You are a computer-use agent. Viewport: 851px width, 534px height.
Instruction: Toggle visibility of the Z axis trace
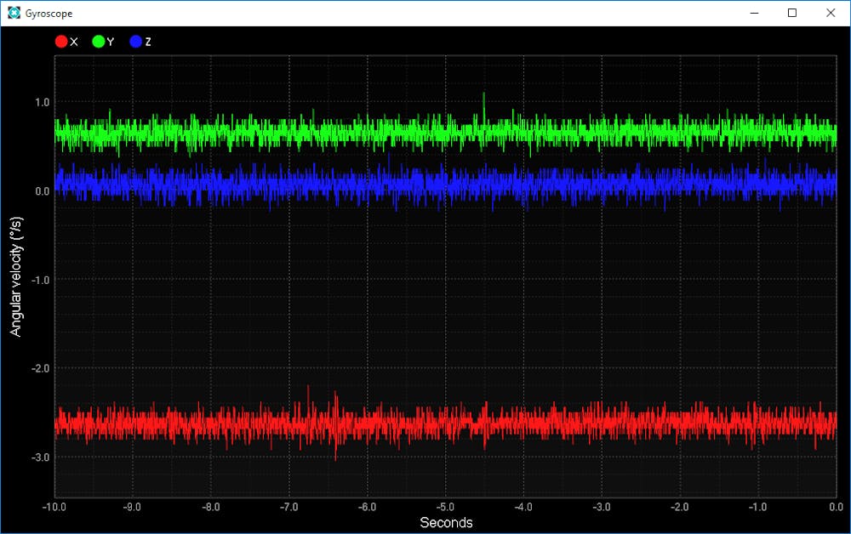click(134, 41)
